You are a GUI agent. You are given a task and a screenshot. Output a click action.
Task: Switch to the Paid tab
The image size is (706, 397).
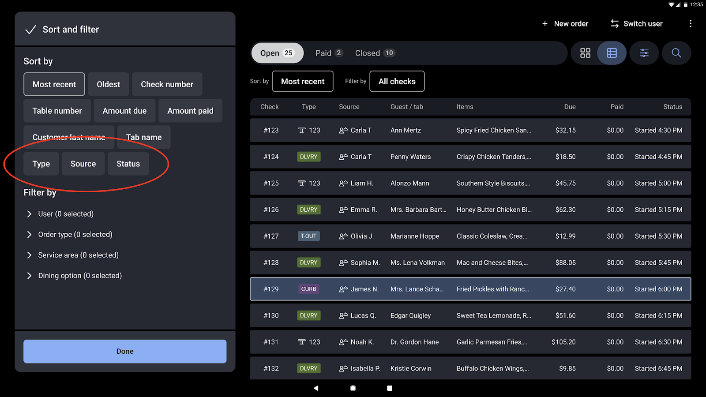(x=328, y=53)
